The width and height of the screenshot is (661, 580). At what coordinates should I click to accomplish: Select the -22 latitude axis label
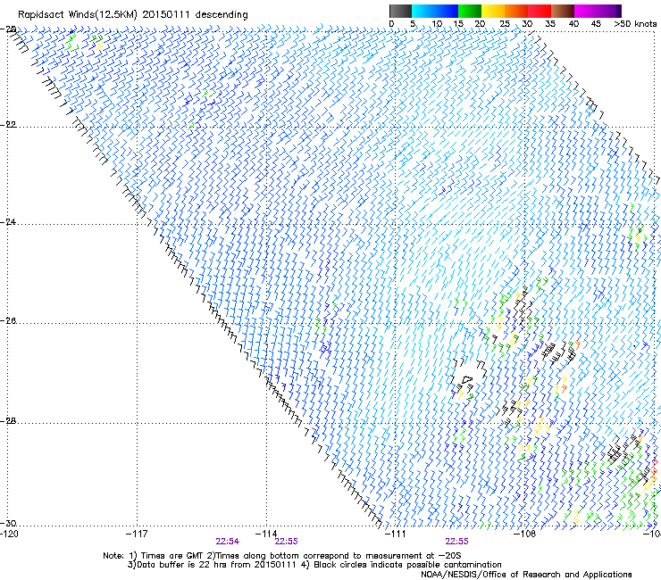coord(8,124)
